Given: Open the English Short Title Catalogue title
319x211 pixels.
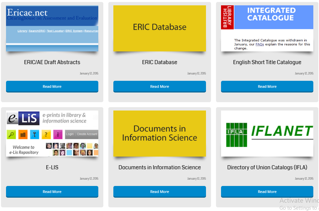Looking at the screenshot, I should pos(267,62).
